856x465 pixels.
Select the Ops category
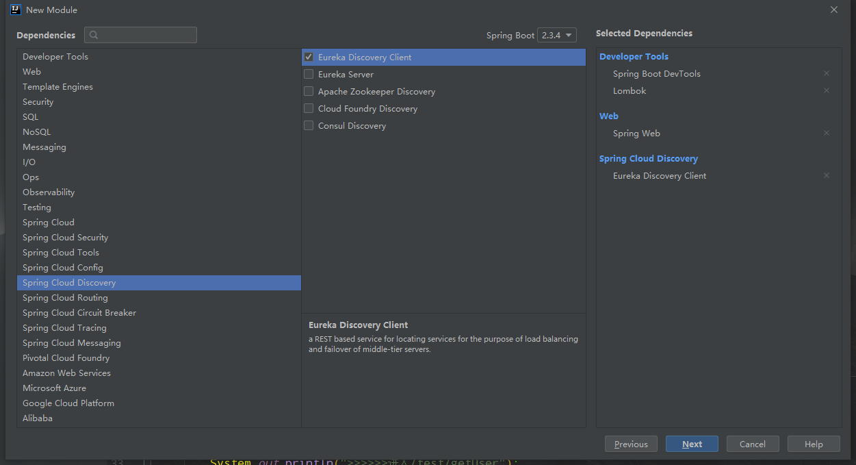(x=159, y=177)
